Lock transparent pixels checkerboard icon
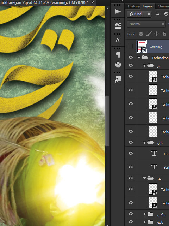 click(x=141, y=34)
